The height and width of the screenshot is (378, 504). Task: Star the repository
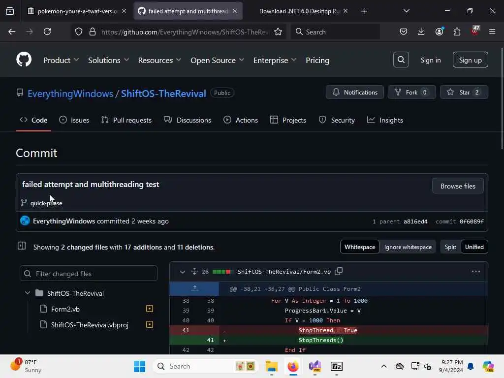pyautogui.click(x=464, y=92)
